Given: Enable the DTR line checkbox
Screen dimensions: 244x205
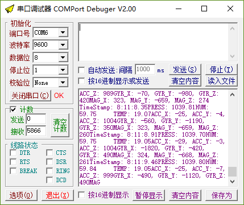Looking at the screenshot, I should [13, 153].
